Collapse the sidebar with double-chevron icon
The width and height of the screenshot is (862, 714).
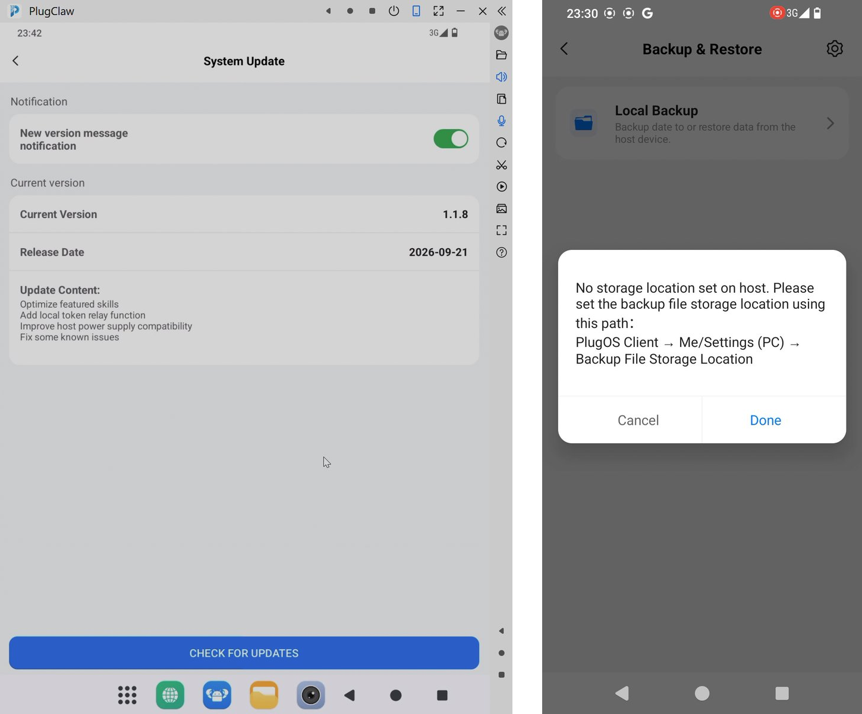tap(502, 11)
